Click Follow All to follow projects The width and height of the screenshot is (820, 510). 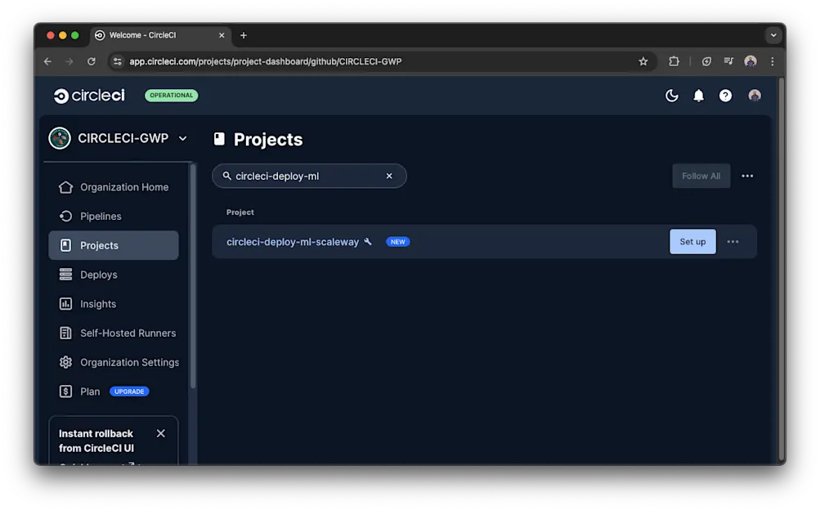click(x=701, y=176)
